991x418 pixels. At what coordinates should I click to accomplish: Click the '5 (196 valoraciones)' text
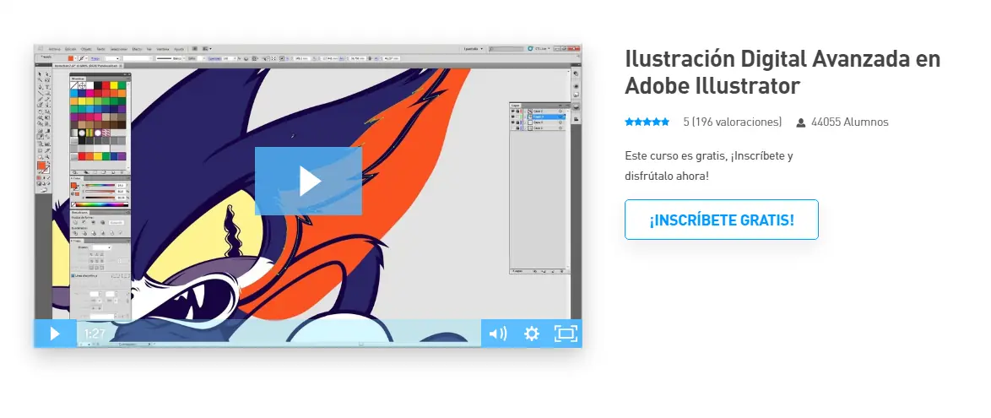click(x=733, y=122)
